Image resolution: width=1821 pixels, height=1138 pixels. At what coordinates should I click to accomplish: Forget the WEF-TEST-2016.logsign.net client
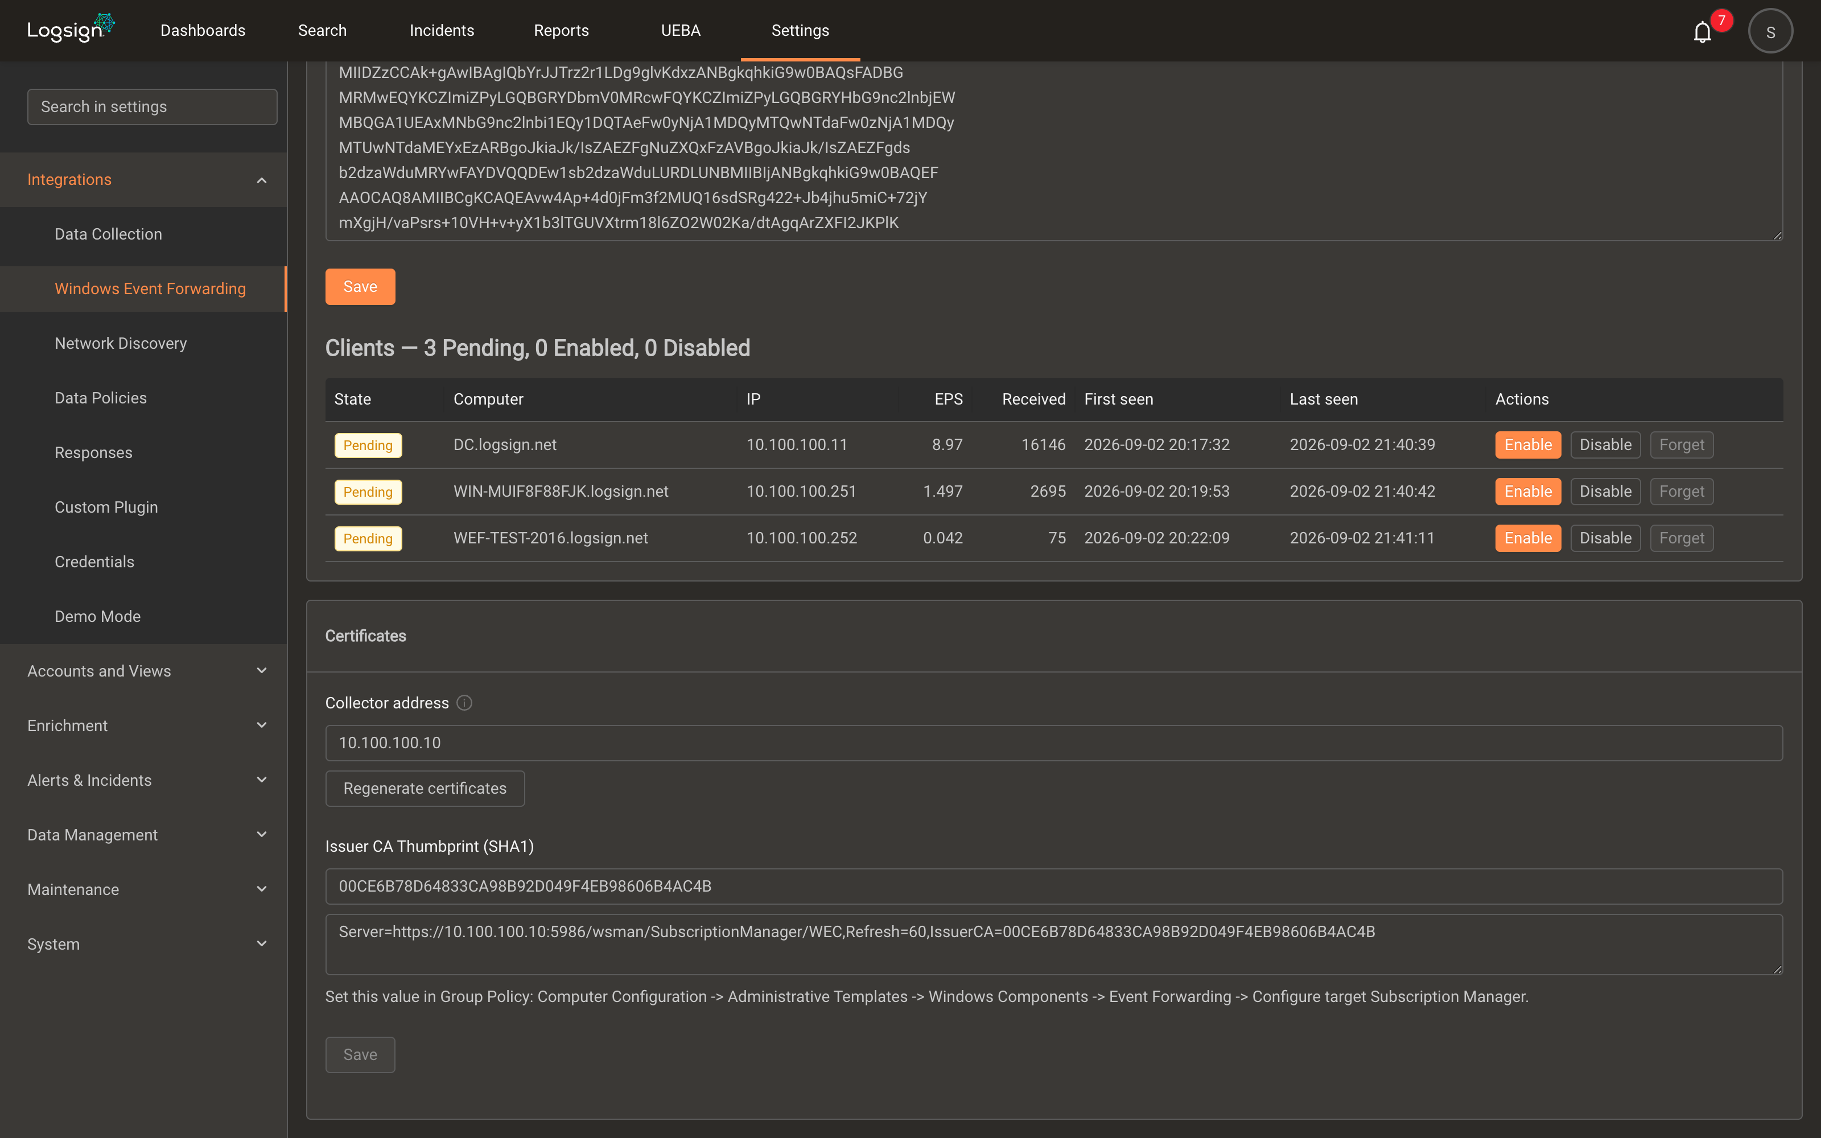[x=1682, y=538]
